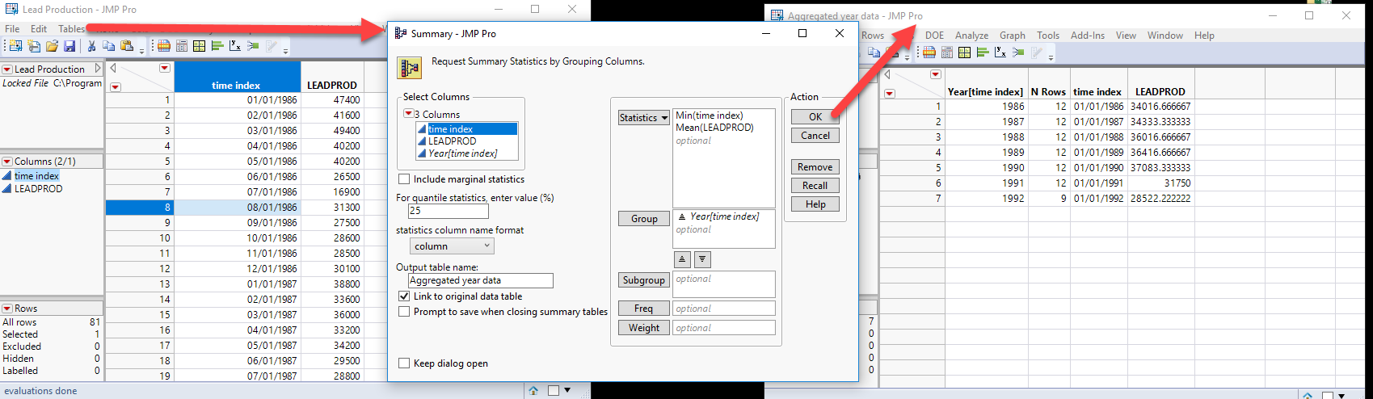This screenshot has width=1373, height=399.
Task: Click Group button in Summary dialog
Action: [644, 219]
